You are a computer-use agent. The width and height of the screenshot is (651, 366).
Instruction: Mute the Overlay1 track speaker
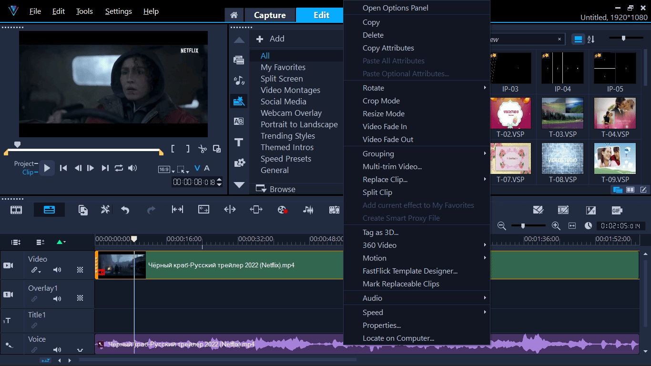pyautogui.click(x=57, y=299)
